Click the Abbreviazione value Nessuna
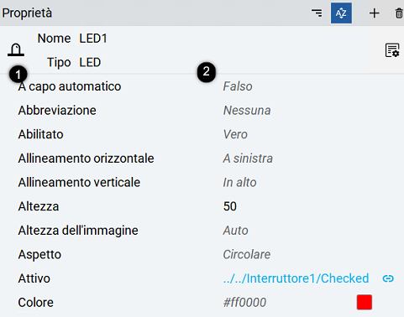 click(x=247, y=111)
